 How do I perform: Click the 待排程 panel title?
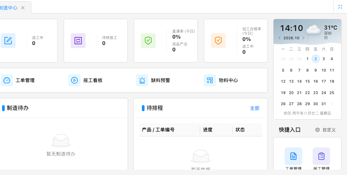(155, 108)
